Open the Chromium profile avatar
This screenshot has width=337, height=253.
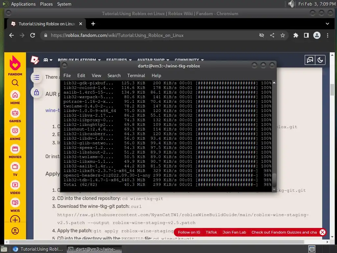pyautogui.click(x=317, y=35)
